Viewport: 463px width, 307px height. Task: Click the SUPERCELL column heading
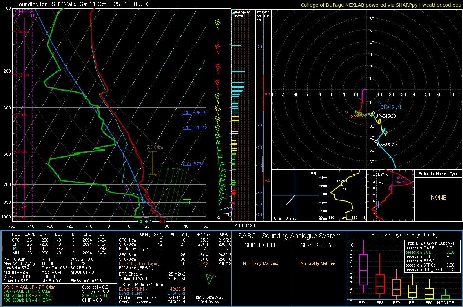pyautogui.click(x=261, y=245)
